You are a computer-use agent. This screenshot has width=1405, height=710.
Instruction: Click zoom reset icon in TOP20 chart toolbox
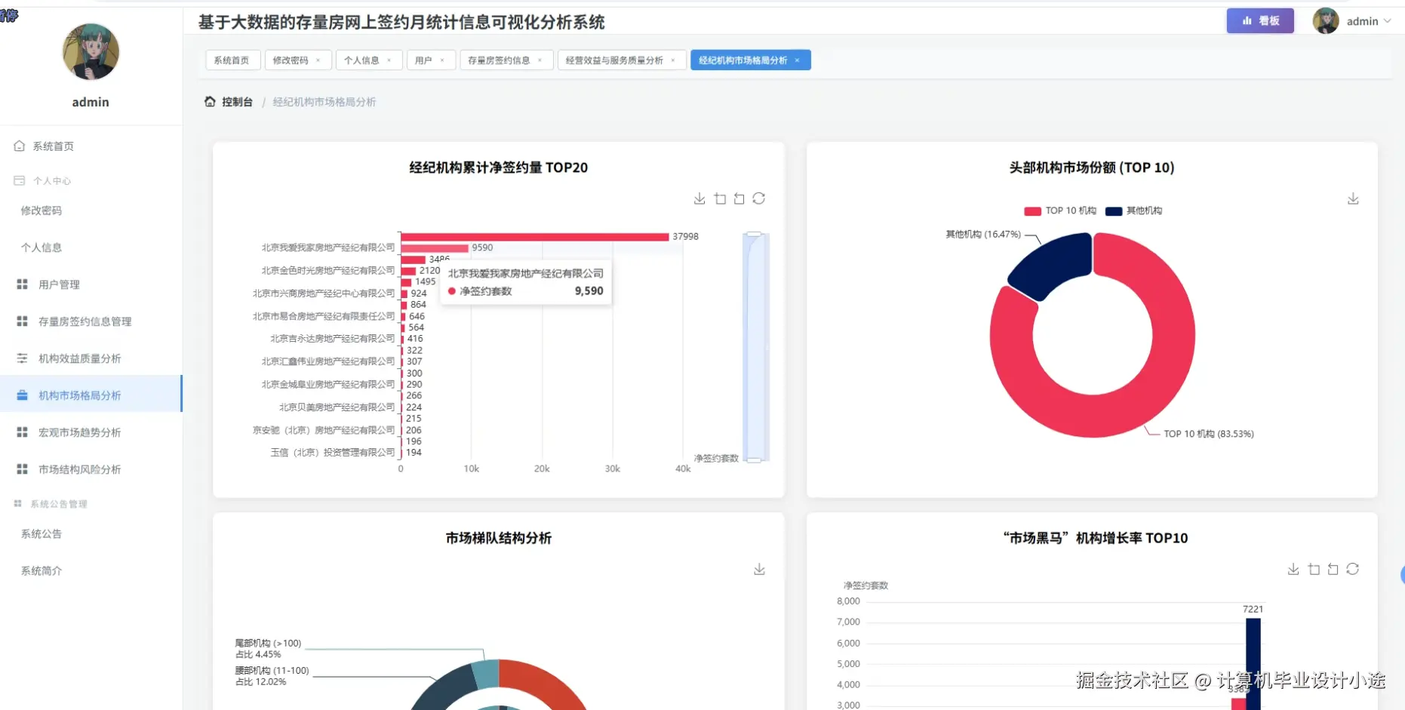(x=739, y=198)
